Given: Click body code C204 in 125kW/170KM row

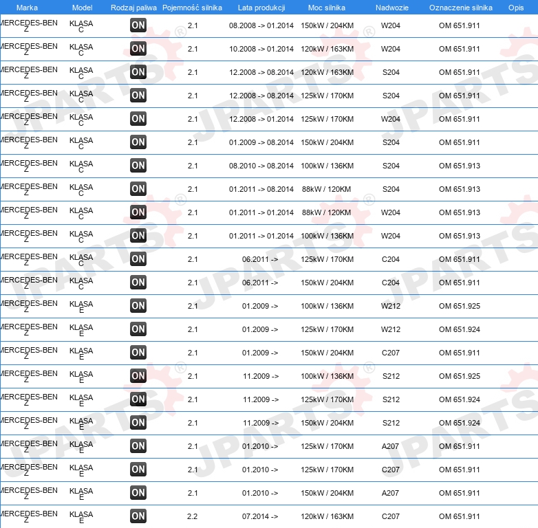Looking at the screenshot, I should [391, 259].
